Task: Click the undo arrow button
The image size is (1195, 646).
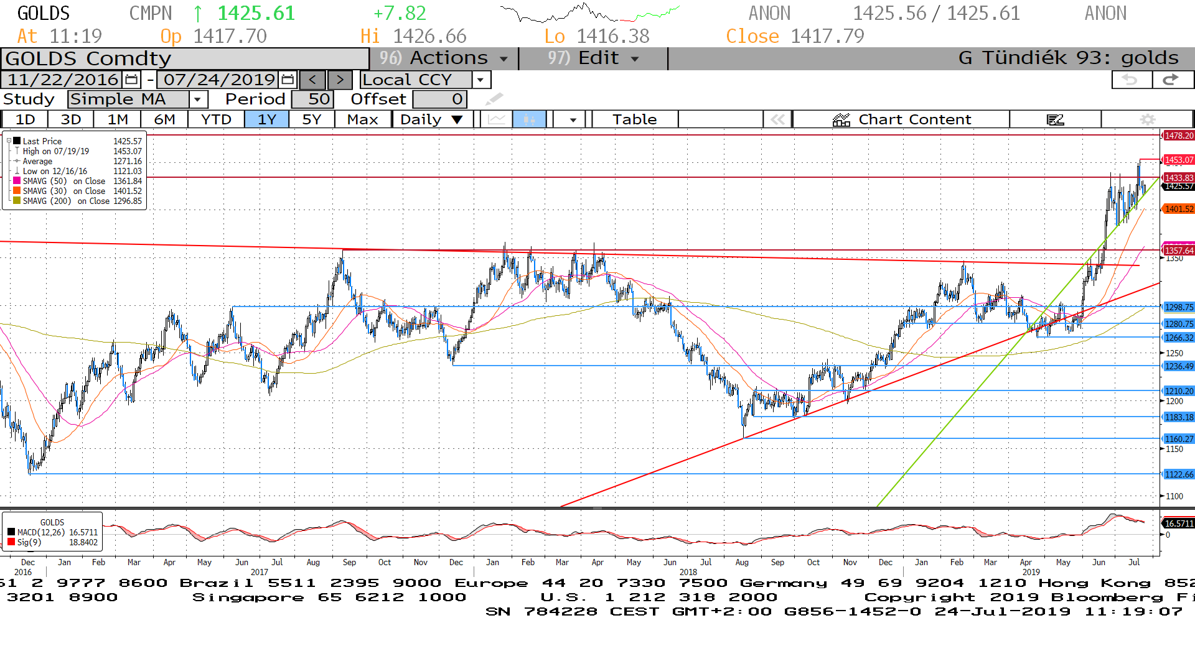Action: tap(1131, 80)
